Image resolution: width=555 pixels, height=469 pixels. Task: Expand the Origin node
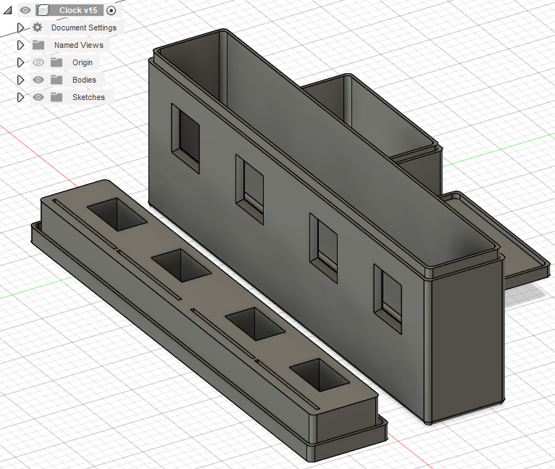pyautogui.click(x=20, y=62)
